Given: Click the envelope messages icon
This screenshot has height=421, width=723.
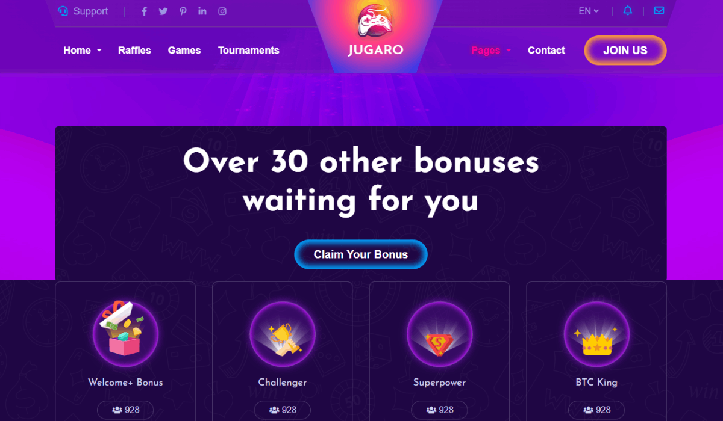Looking at the screenshot, I should [x=659, y=11].
